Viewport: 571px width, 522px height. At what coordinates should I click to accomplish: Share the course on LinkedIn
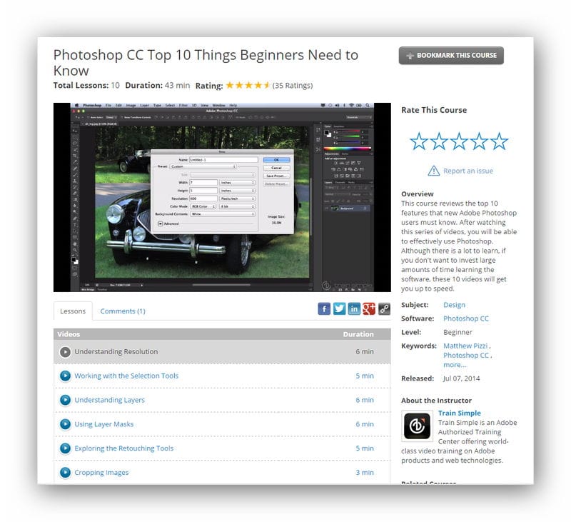[354, 308]
